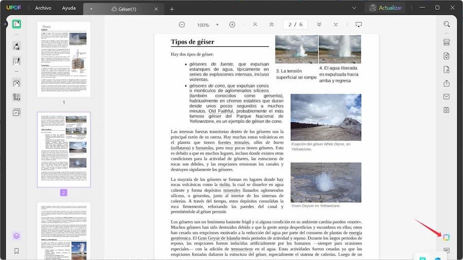463x260 pixels.
Task: Select page 1 thumbnail
Action: click(x=64, y=59)
